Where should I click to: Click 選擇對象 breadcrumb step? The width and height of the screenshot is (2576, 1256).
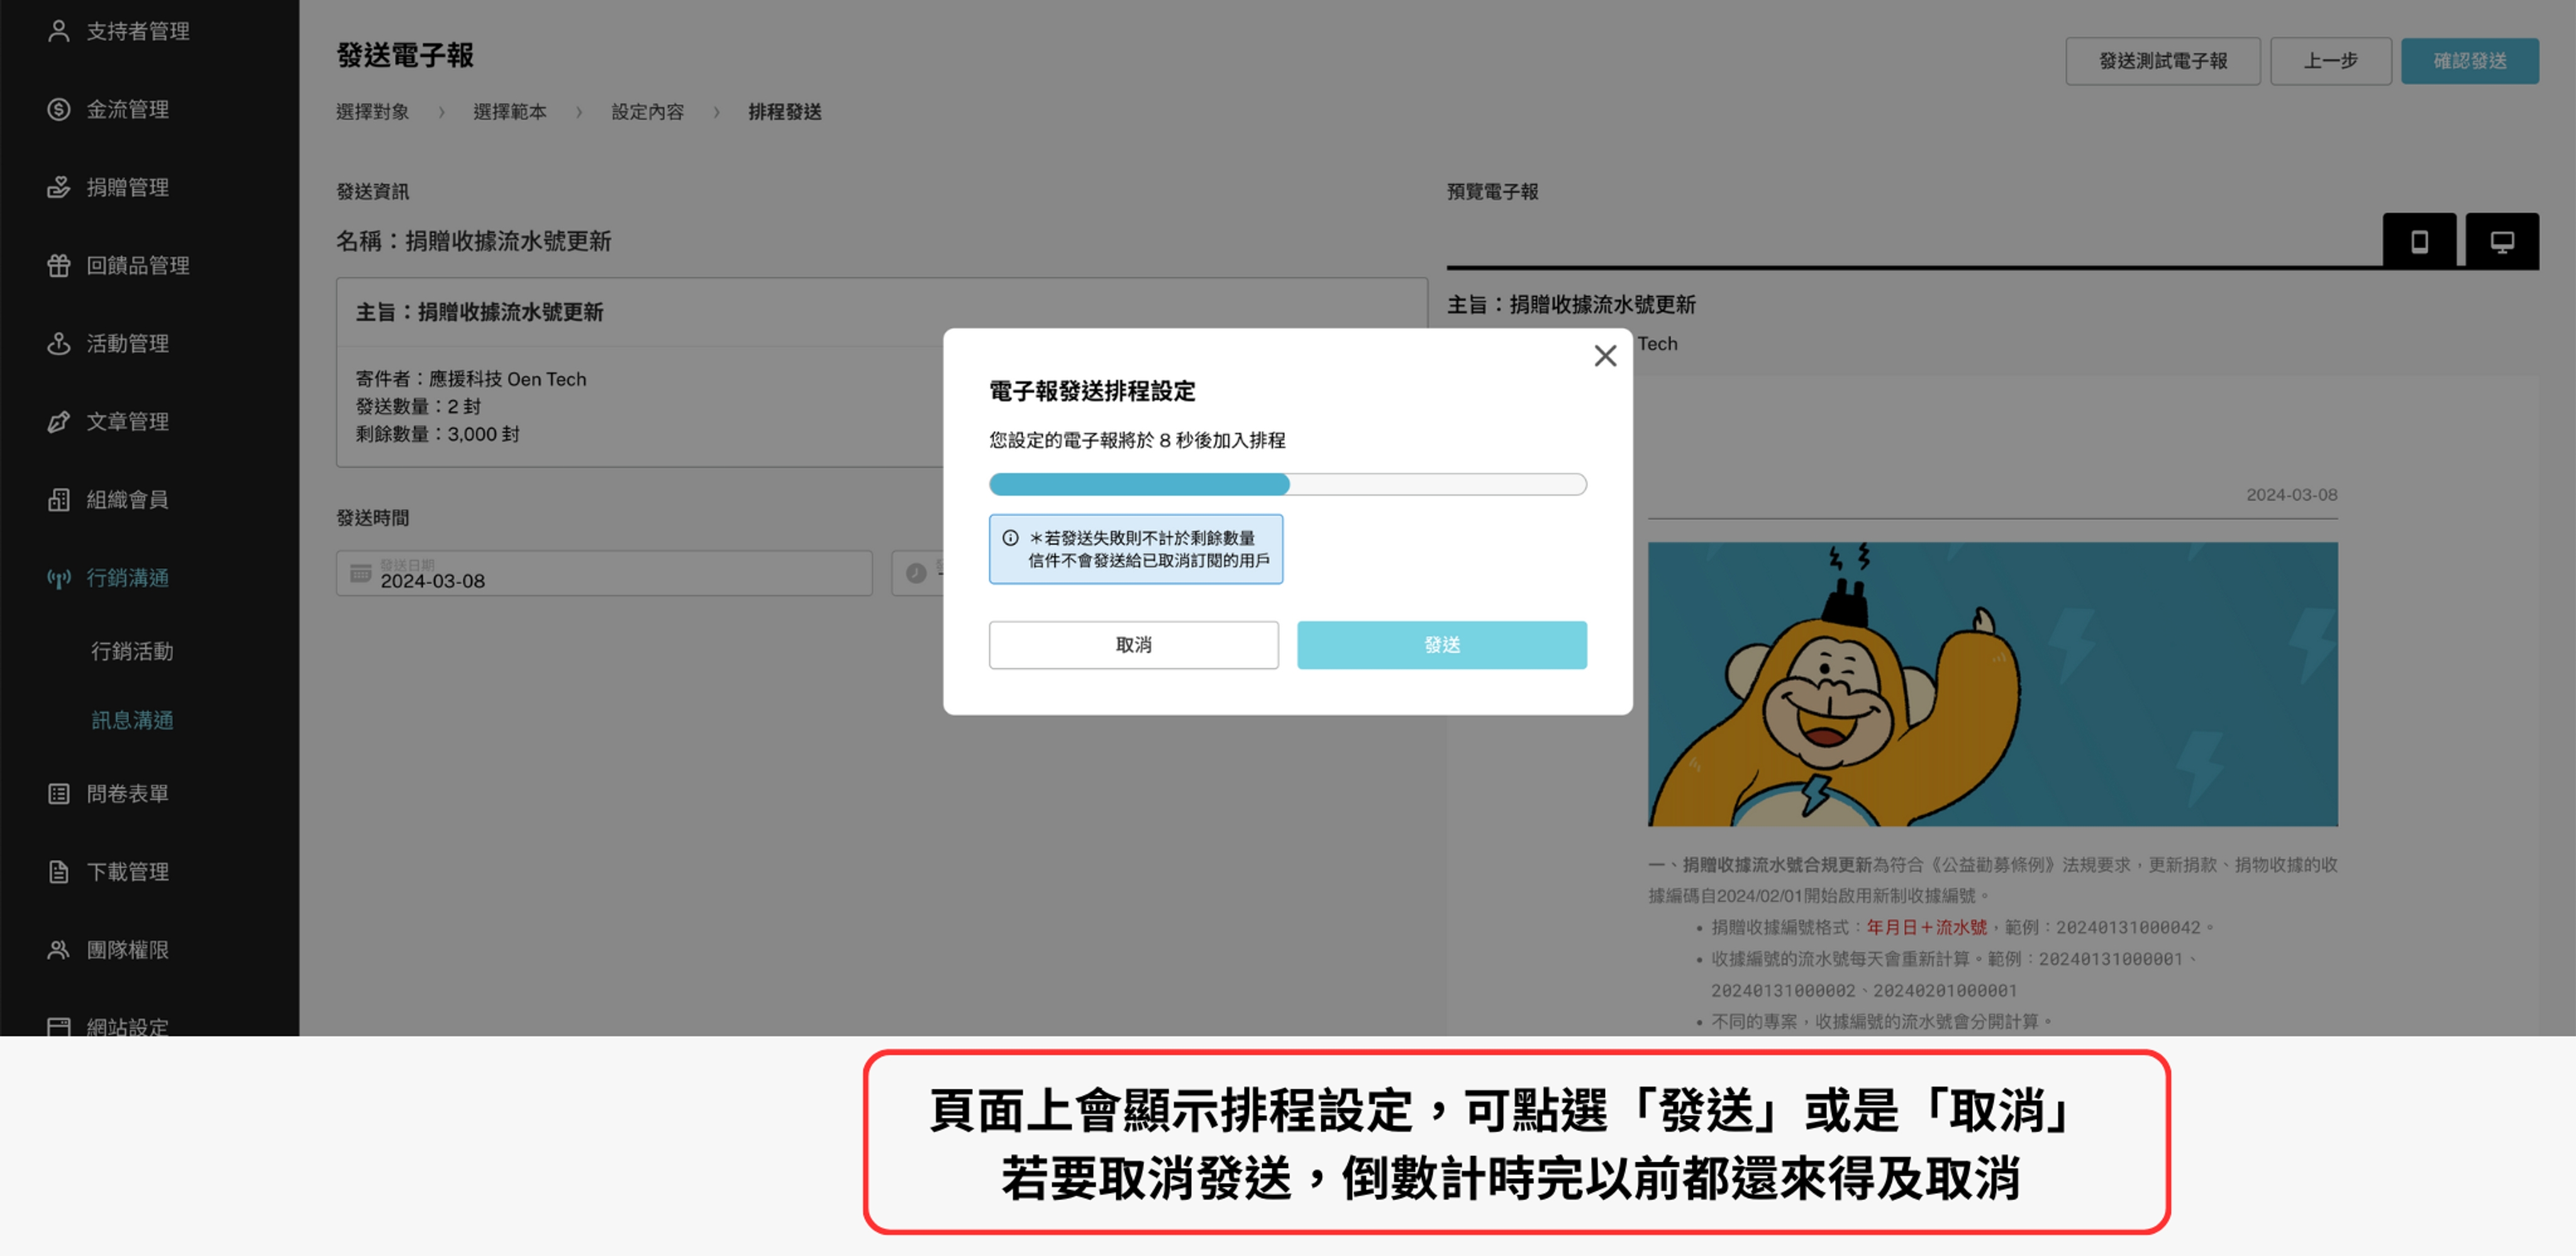pos(372,112)
